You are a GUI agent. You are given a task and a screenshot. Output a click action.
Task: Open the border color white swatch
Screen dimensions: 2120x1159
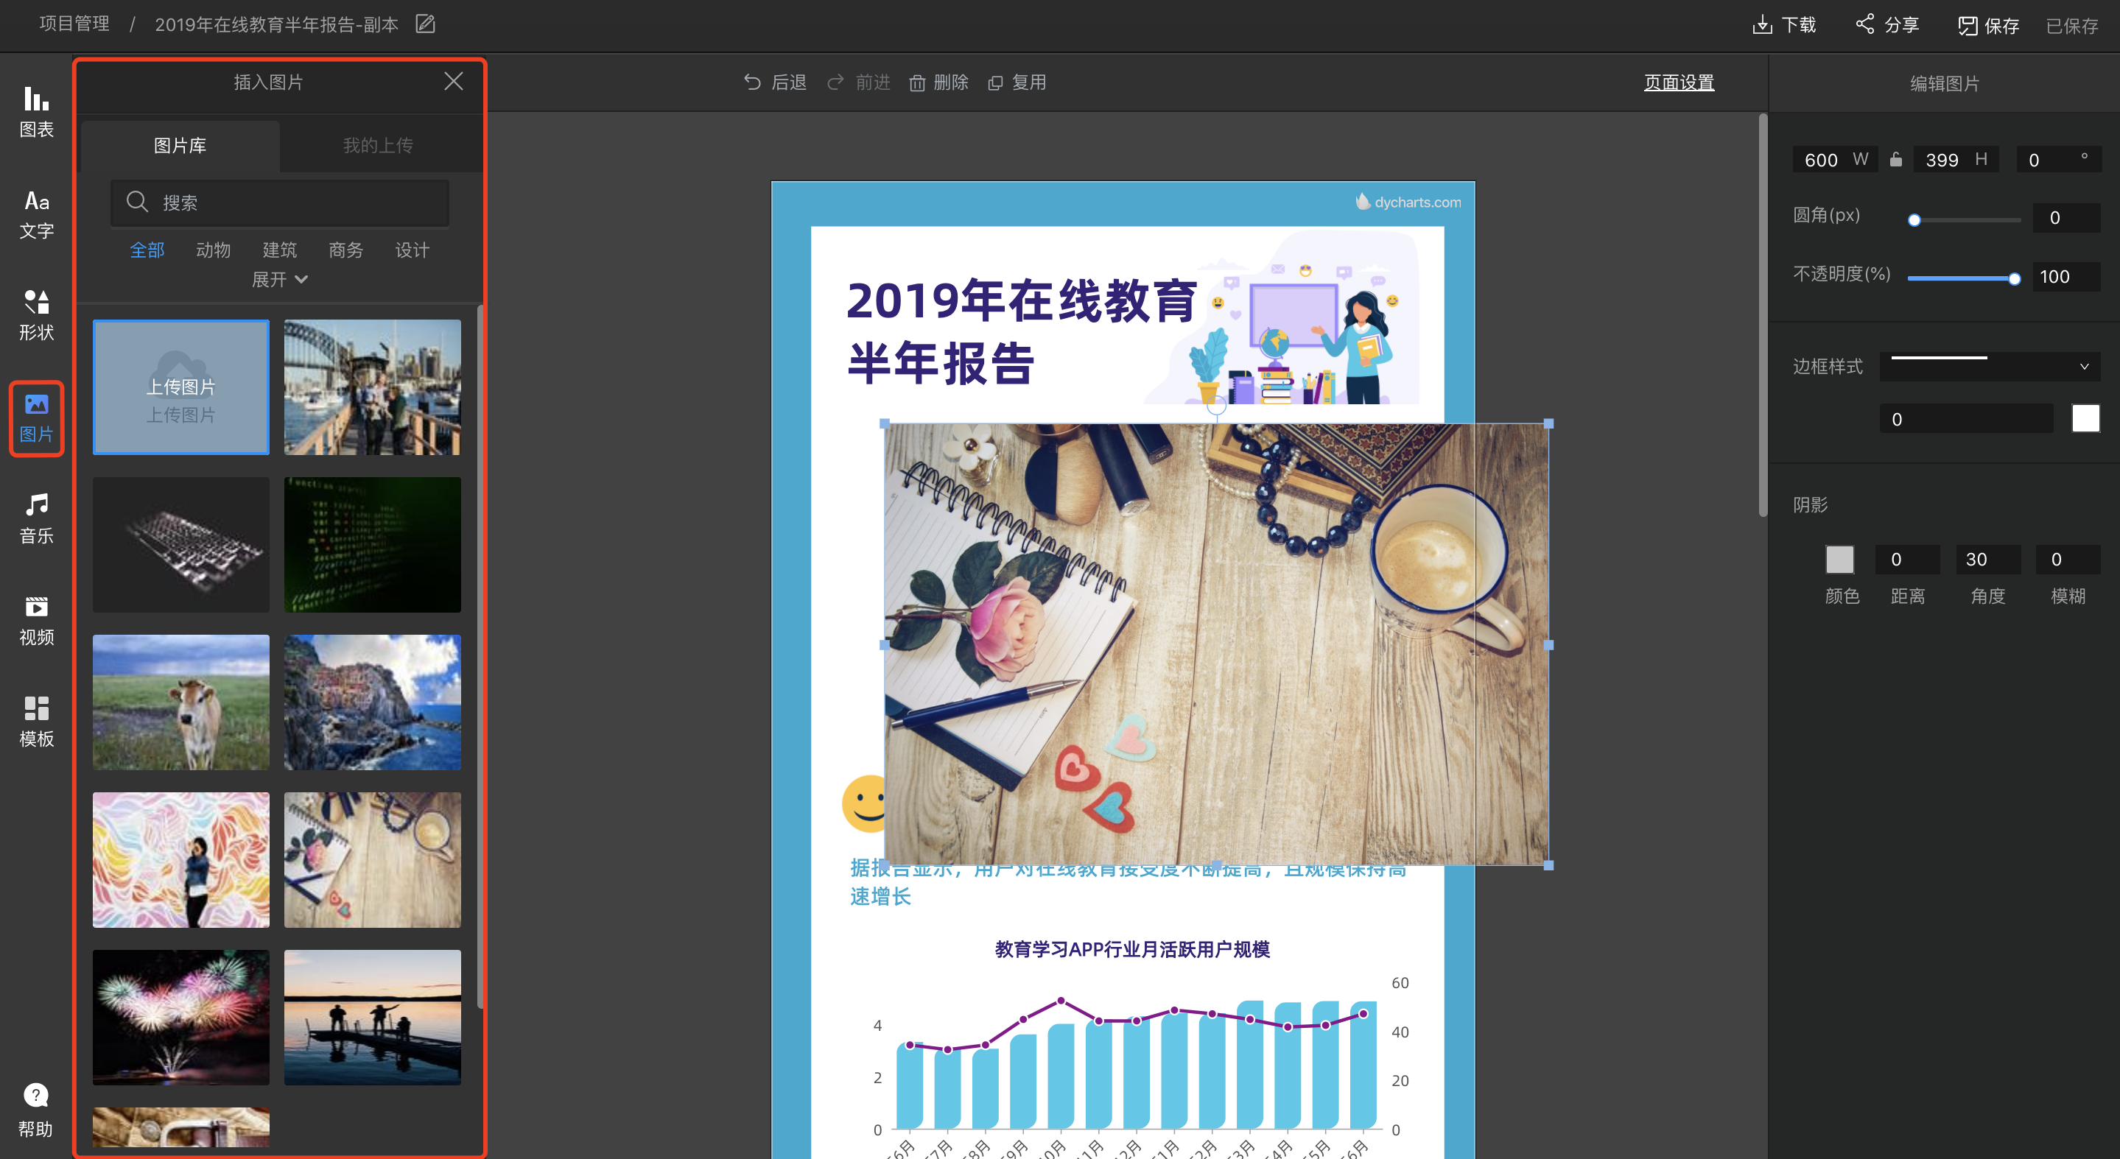[x=2085, y=419]
